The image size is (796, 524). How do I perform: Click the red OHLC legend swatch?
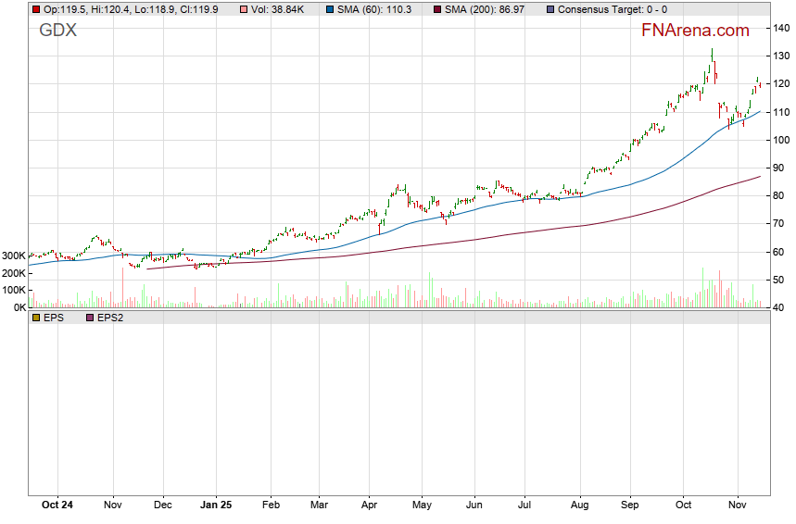point(35,9)
